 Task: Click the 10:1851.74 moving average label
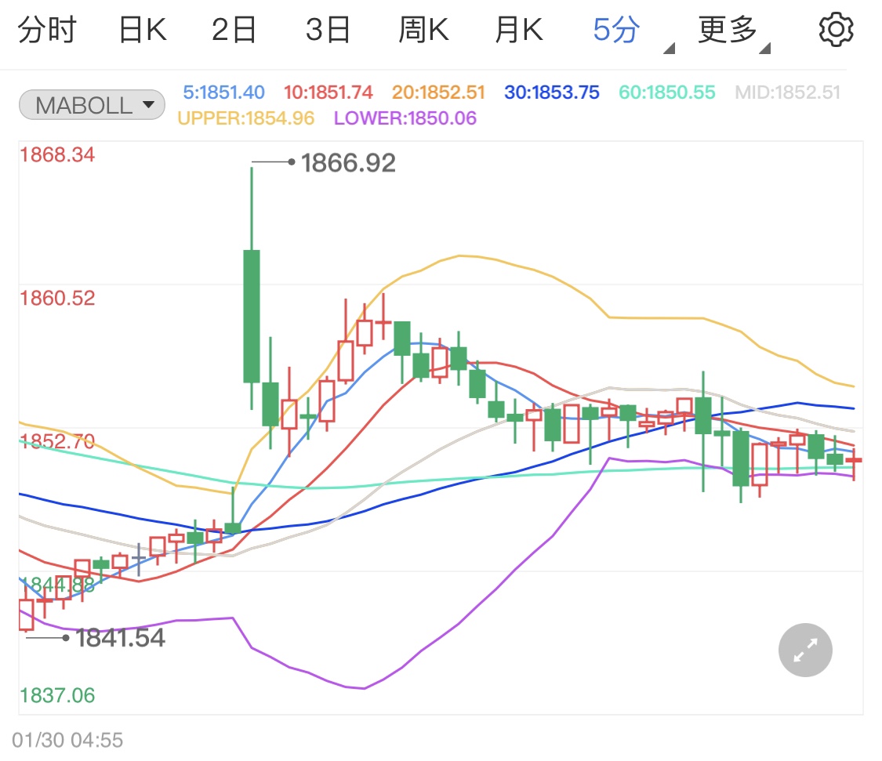[328, 92]
